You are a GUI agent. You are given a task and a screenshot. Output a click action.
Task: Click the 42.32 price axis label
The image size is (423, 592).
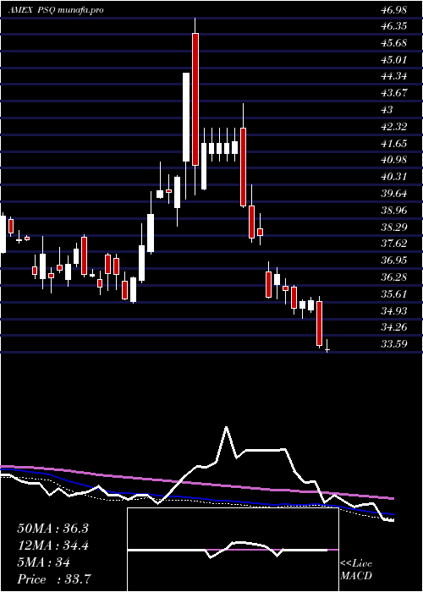click(394, 127)
